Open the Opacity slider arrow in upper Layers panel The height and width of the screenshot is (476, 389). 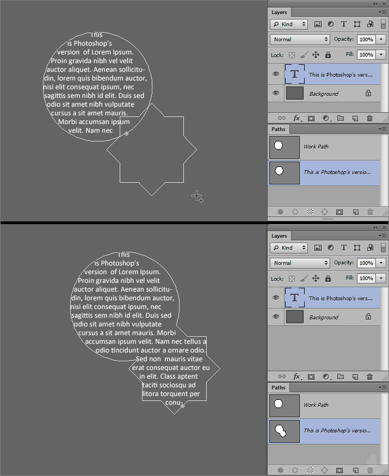(381, 39)
